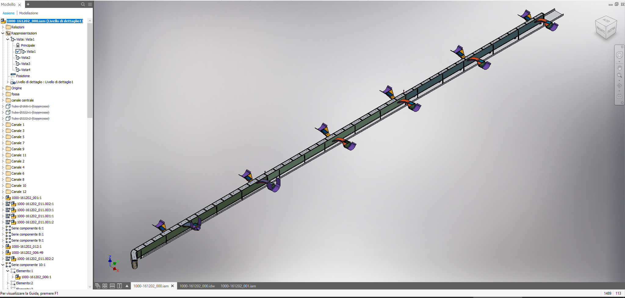Image resolution: width=625 pixels, height=298 pixels.
Task: Add a new browser panel with plus button
Action: (28, 4)
